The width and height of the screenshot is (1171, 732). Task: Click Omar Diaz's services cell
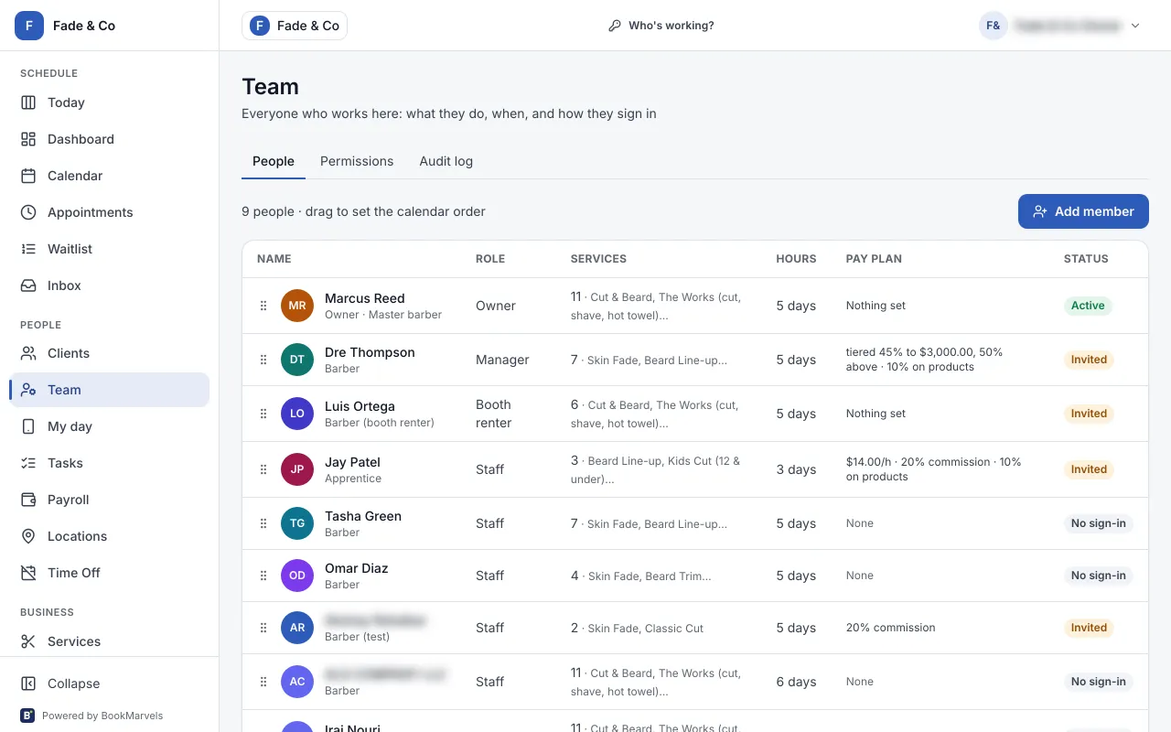tap(640, 576)
